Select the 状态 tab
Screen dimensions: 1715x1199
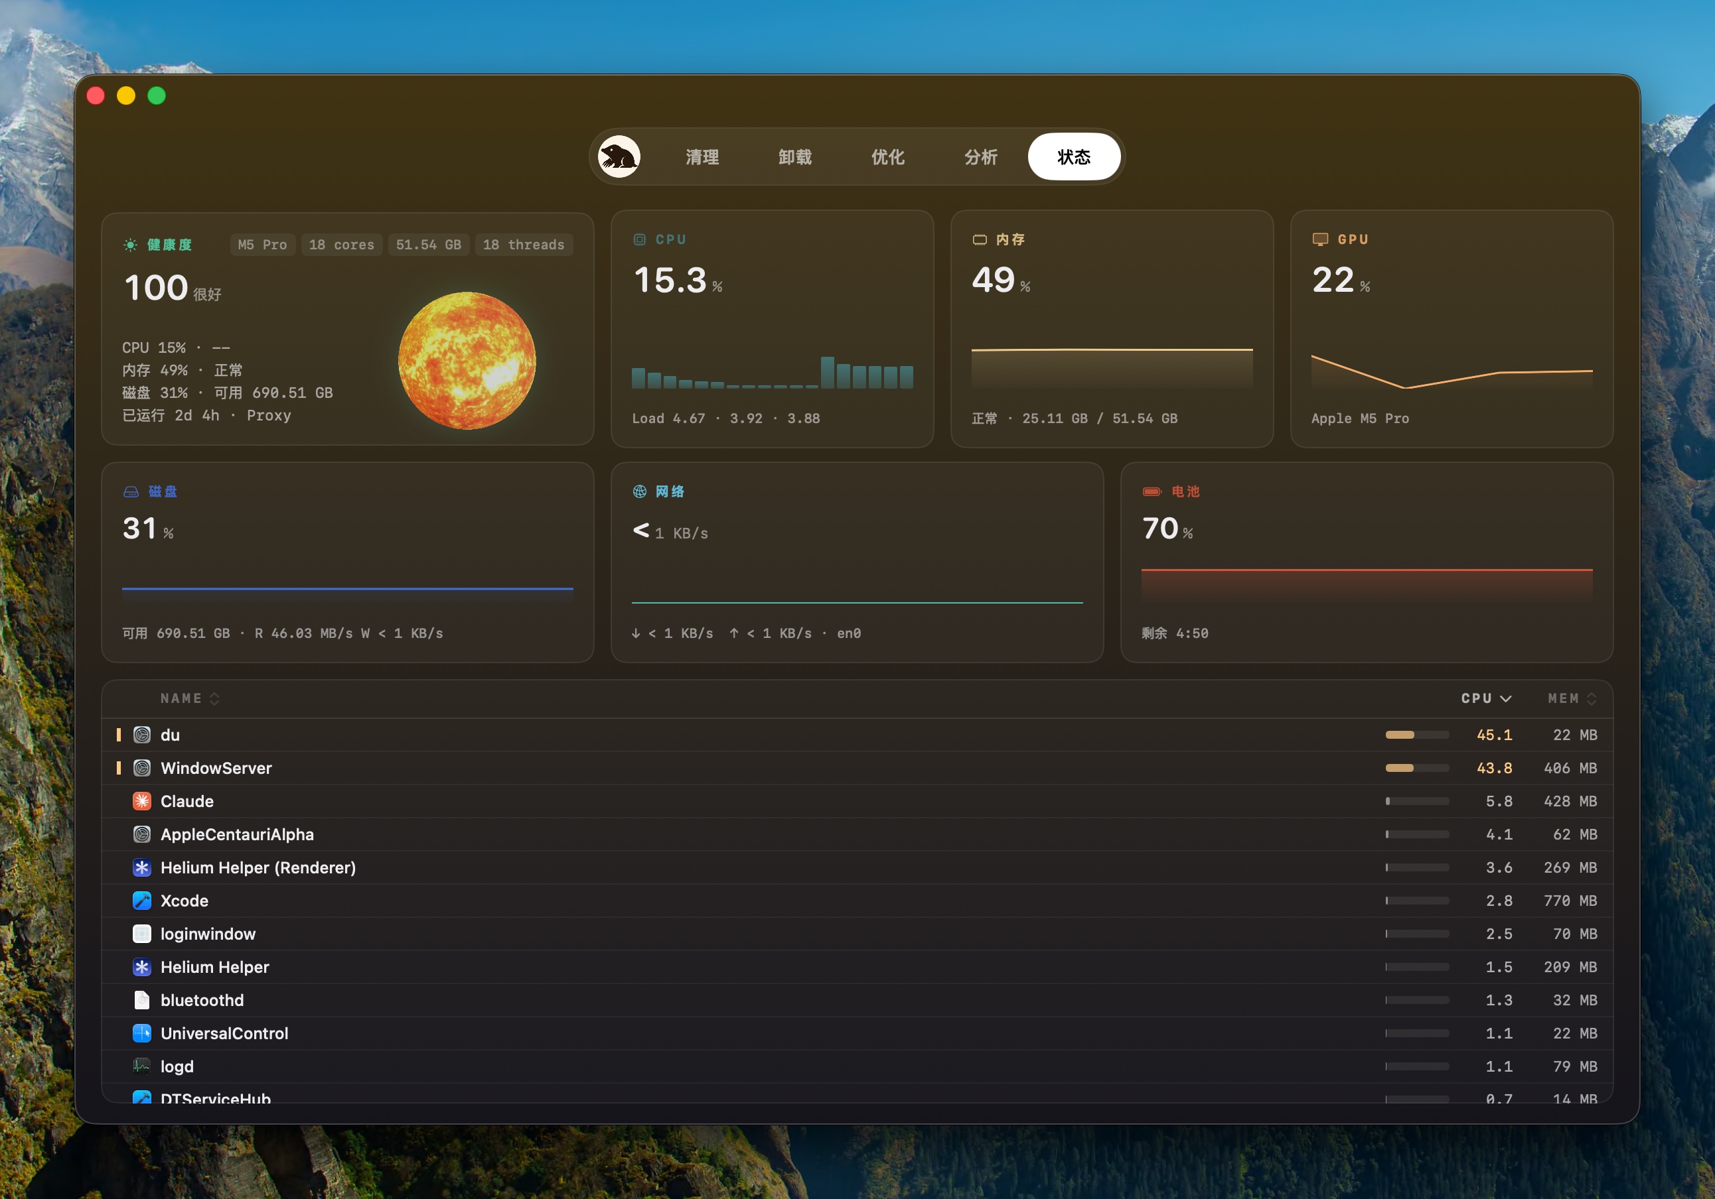click(1073, 157)
